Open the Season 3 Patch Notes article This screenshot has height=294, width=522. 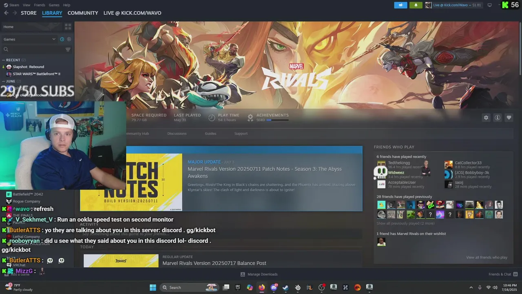(265, 172)
